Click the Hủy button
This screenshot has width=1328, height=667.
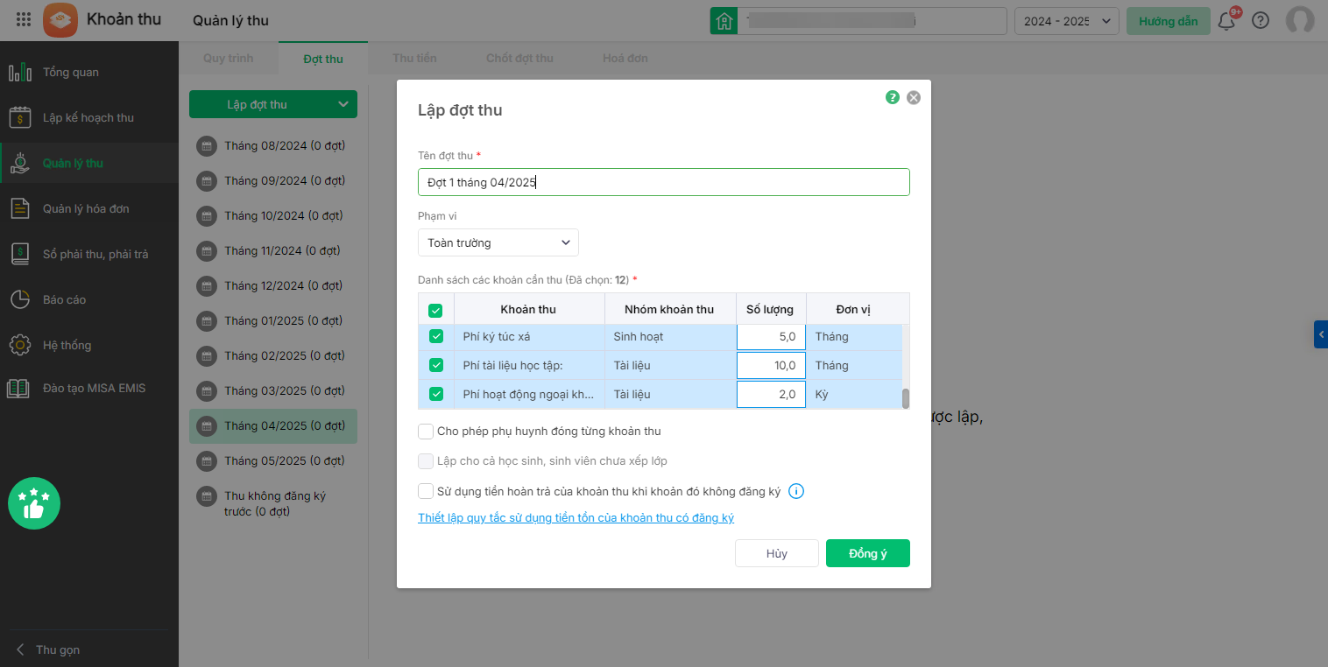777,553
